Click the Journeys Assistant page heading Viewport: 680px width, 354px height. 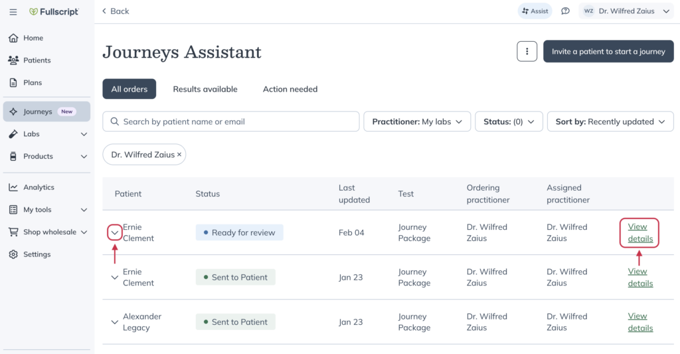(x=182, y=52)
